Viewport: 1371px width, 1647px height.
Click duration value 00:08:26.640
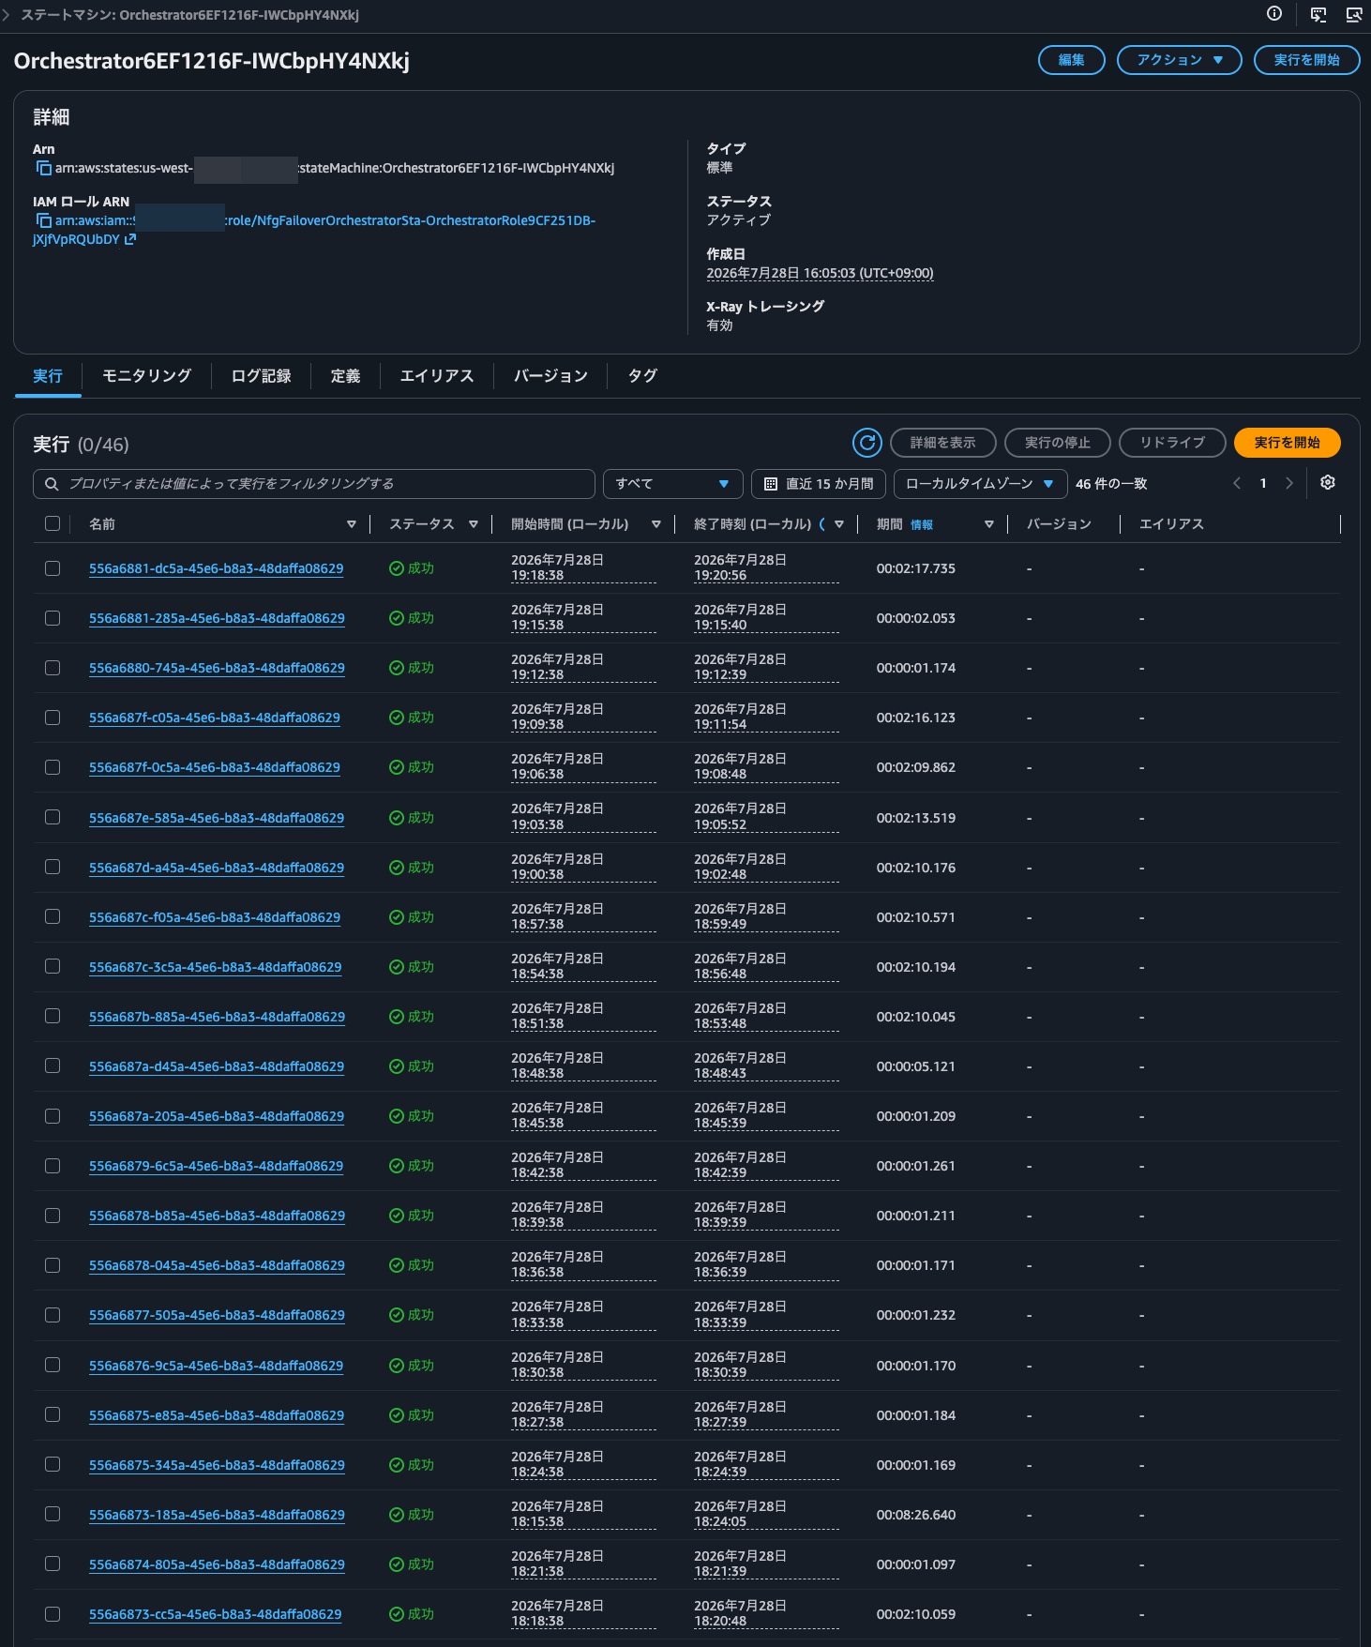[916, 1515]
